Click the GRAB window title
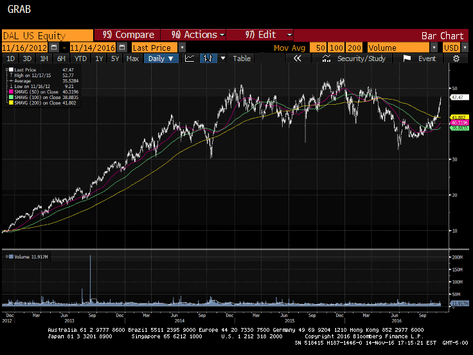 pos(19,9)
